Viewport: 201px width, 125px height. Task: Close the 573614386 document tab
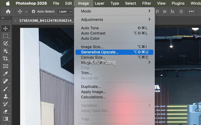(15, 20)
